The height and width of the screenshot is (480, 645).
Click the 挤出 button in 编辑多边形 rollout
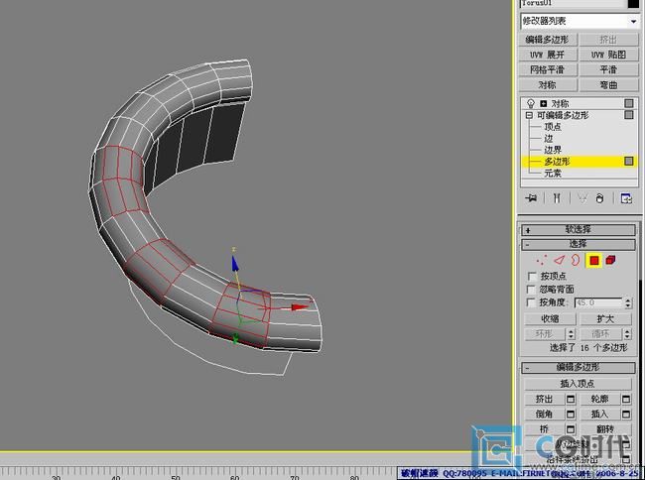545,399
